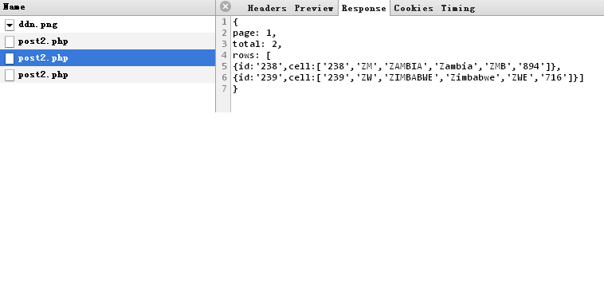Image resolution: width=604 pixels, height=306 pixels.
Task: Click the last post2.php document icon
Action: tap(10, 75)
